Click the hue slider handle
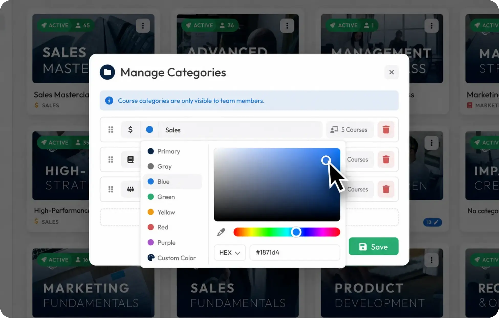The height and width of the screenshot is (318, 499). click(296, 232)
